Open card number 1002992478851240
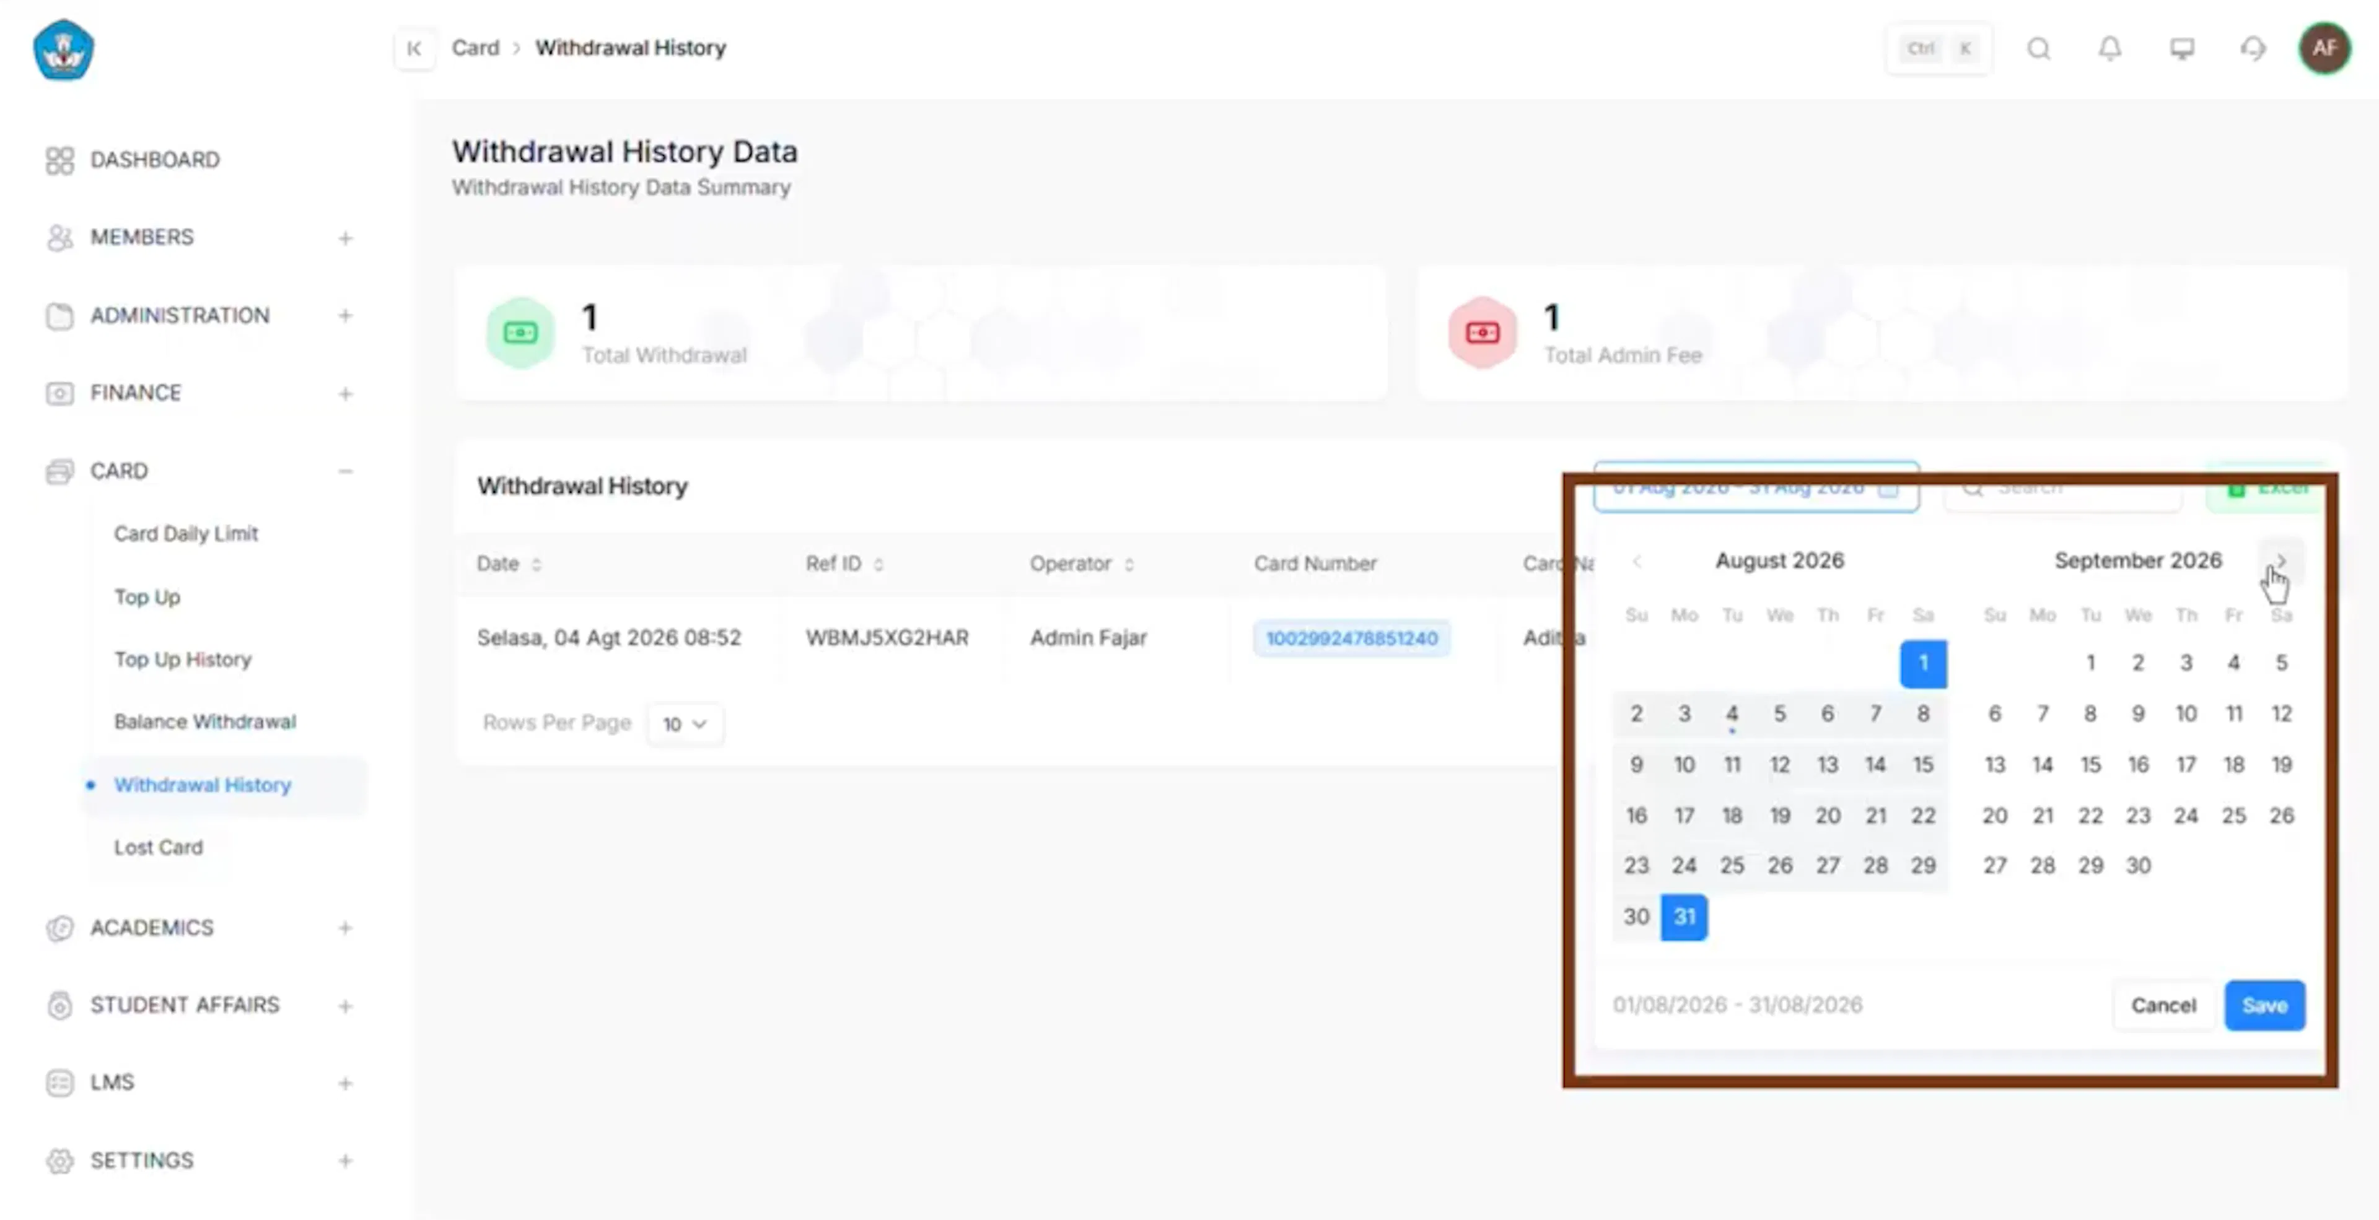 (1351, 638)
